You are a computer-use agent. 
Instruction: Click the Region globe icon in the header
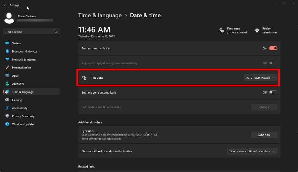pyautogui.click(x=257, y=30)
